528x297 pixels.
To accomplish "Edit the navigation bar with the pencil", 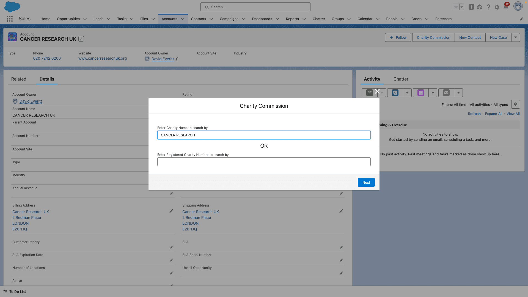I will click(x=521, y=19).
